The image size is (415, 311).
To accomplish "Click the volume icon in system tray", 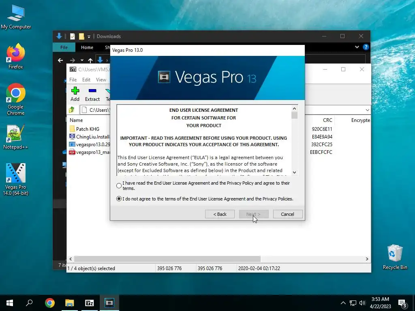I will click(x=362, y=303).
